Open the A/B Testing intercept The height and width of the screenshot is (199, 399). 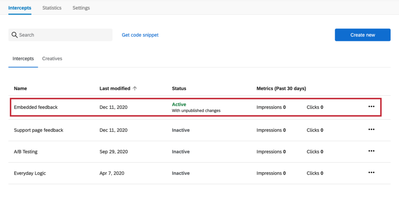[x=26, y=152]
